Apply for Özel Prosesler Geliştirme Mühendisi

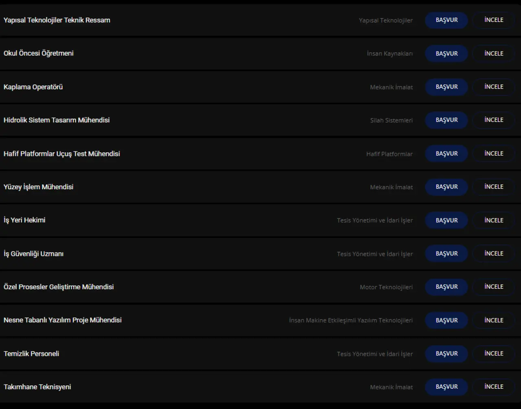(x=447, y=287)
